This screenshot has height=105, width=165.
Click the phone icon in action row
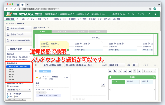click(x=120, y=71)
